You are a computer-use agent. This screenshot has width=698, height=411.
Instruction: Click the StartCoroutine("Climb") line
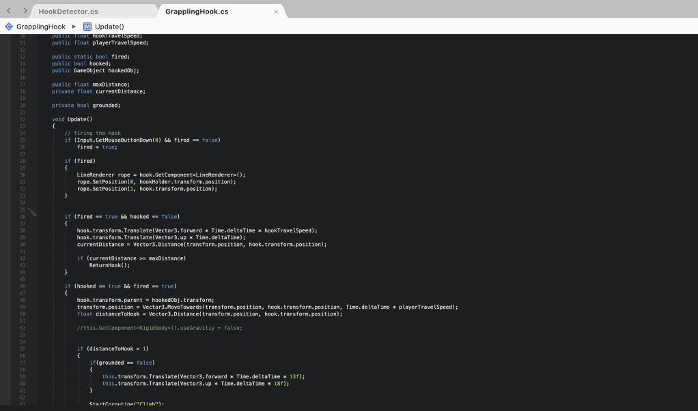tap(126, 404)
